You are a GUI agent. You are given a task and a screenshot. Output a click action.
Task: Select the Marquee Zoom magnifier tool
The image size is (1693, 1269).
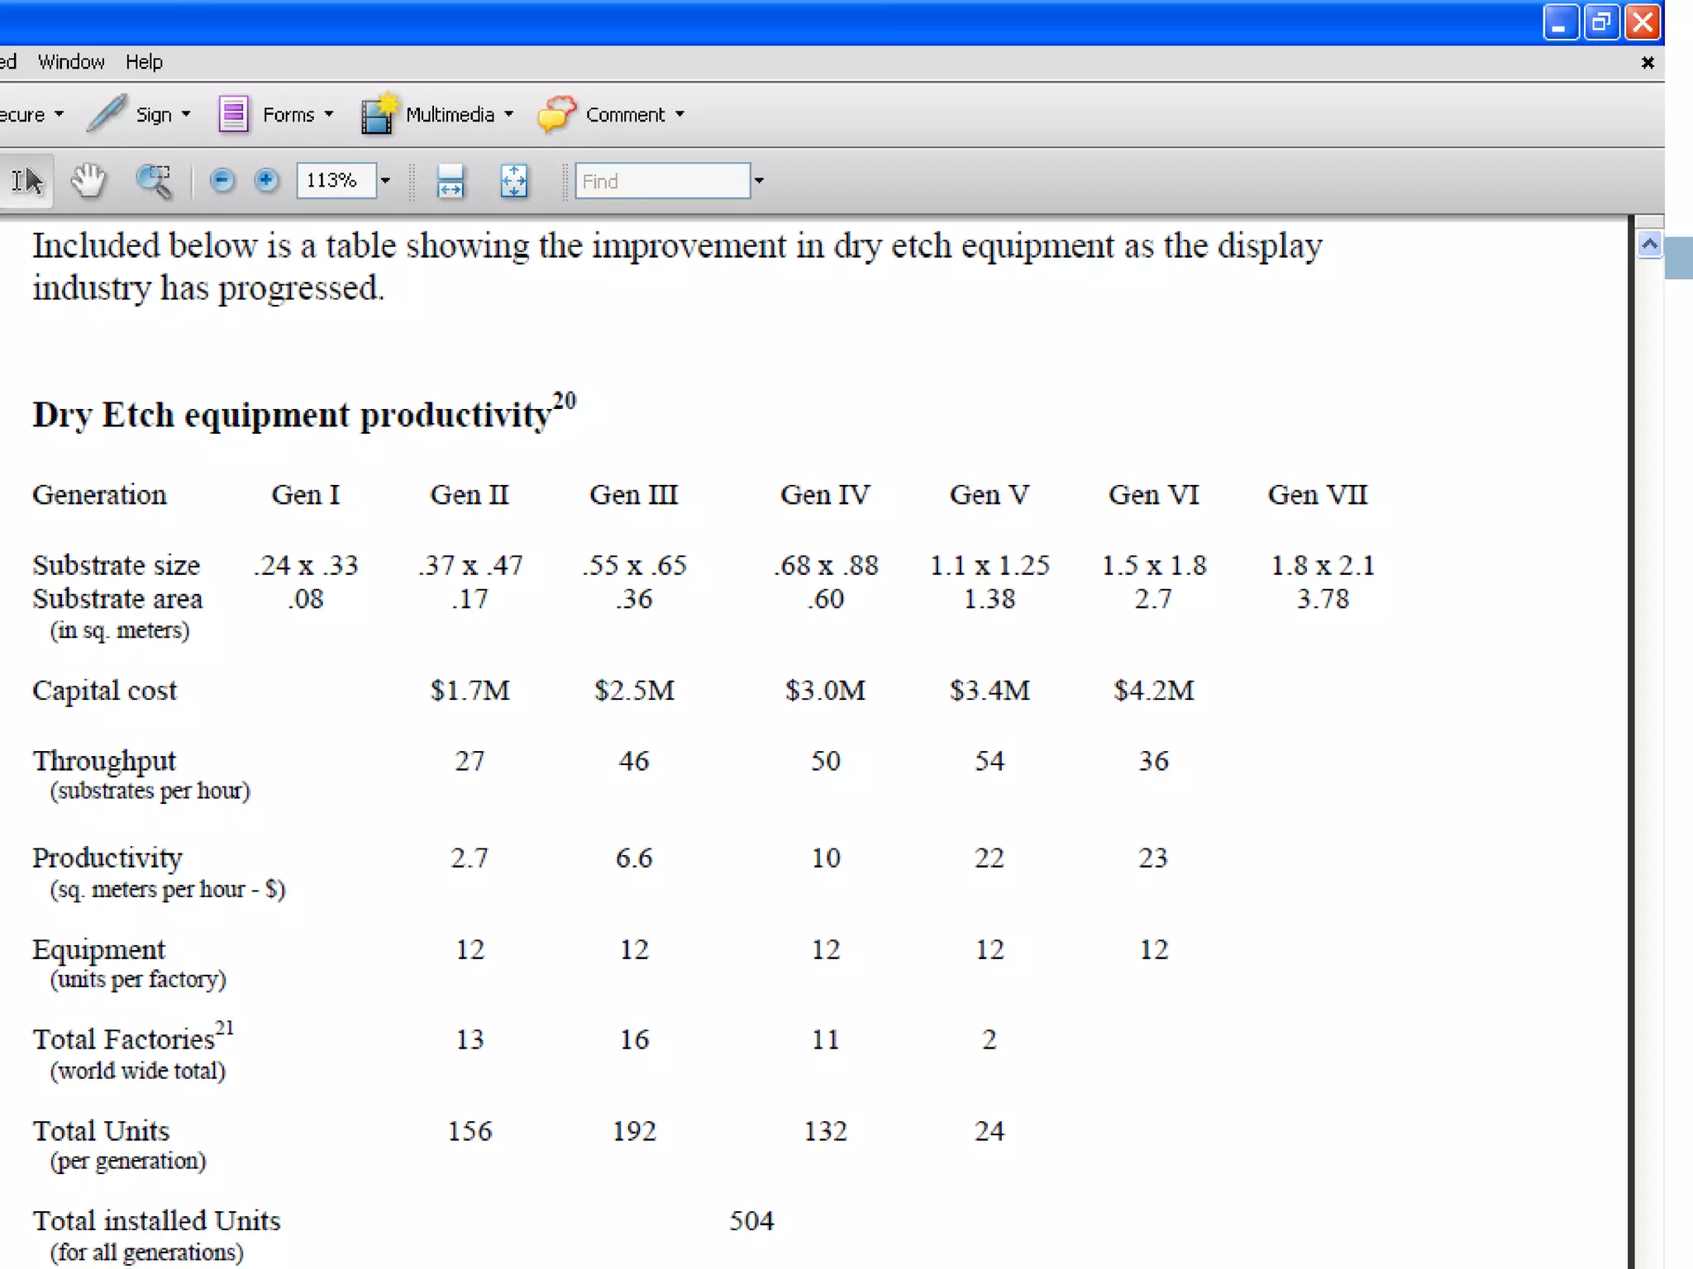[x=154, y=181]
